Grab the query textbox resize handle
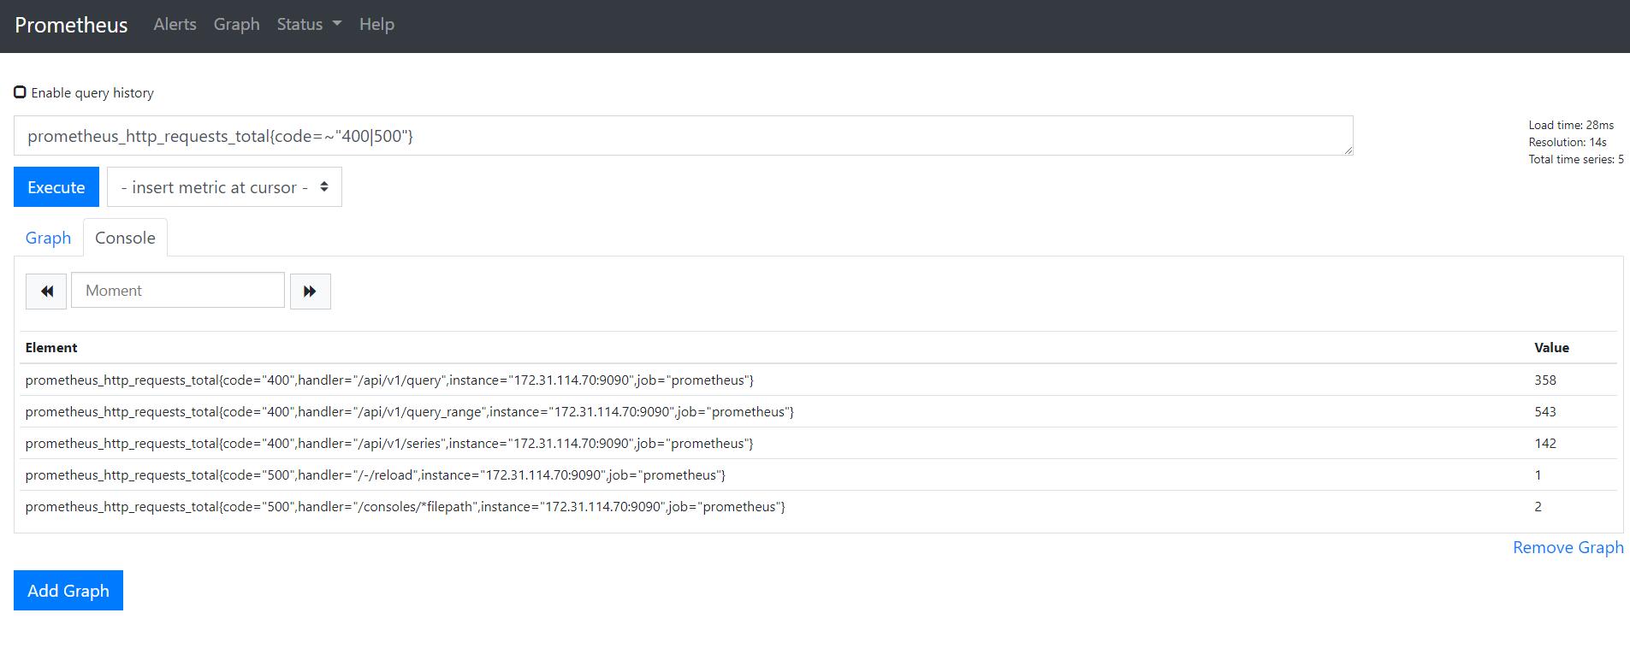The width and height of the screenshot is (1630, 660). (x=1348, y=150)
